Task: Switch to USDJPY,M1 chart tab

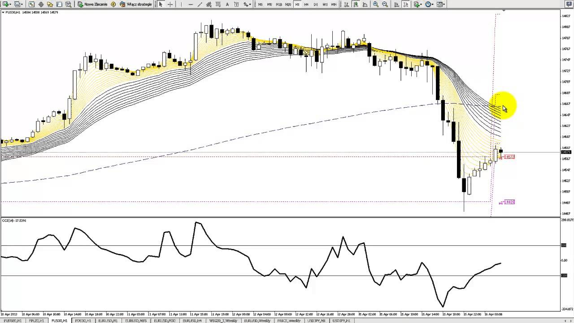Action: tap(317, 320)
